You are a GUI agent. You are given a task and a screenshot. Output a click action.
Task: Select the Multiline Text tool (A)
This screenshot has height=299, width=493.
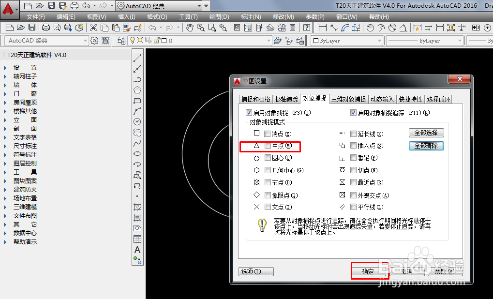click(x=137, y=250)
